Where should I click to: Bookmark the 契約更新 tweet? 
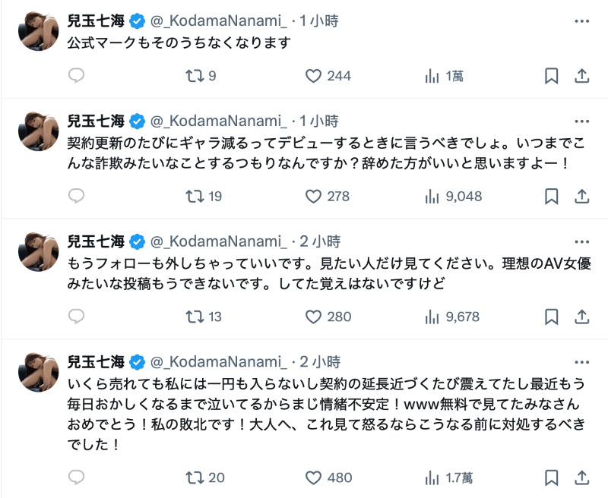point(550,196)
